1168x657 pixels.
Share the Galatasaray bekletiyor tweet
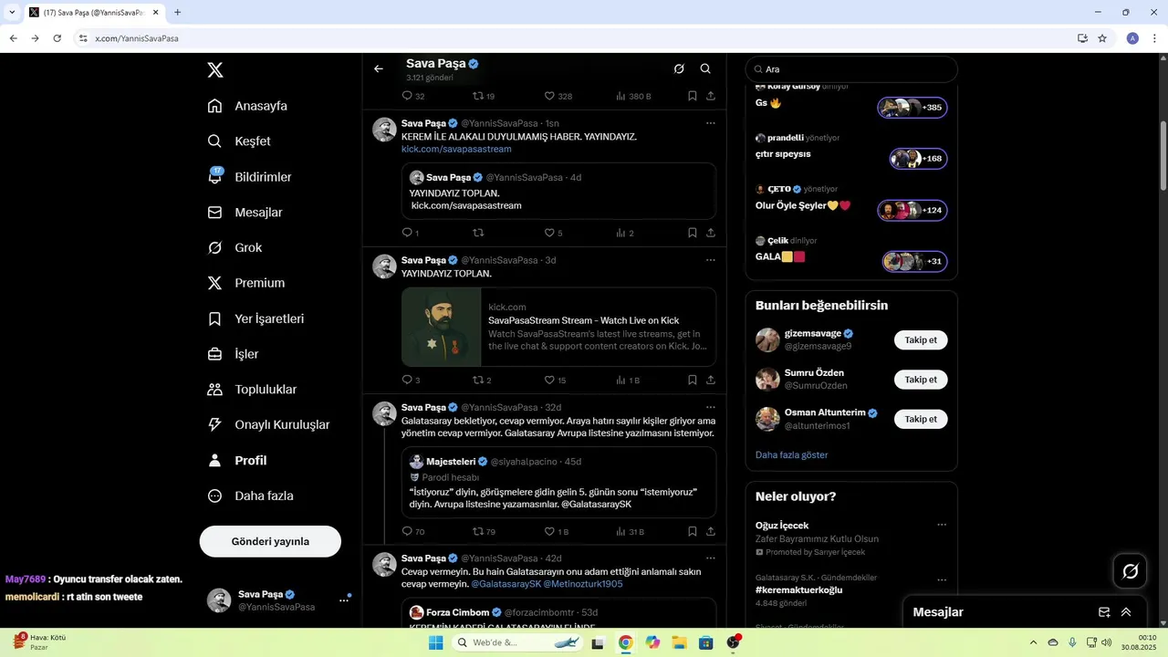click(x=711, y=531)
